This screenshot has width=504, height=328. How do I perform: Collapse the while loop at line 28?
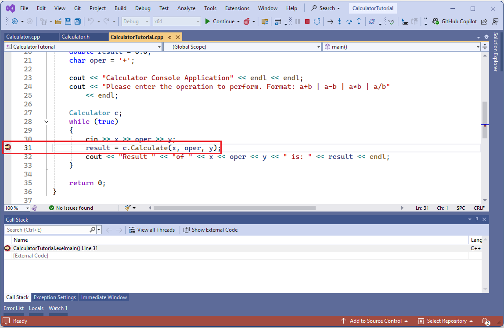point(46,121)
